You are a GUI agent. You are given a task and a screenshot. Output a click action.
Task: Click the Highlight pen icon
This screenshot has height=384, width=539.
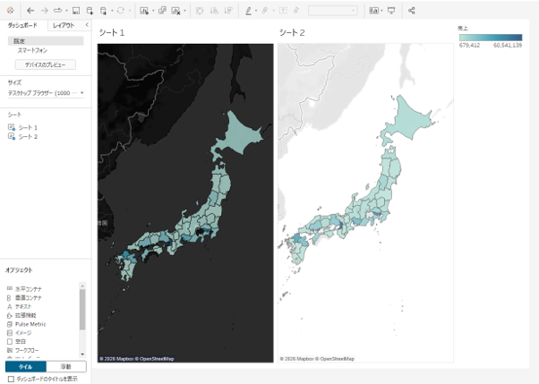tap(248, 11)
